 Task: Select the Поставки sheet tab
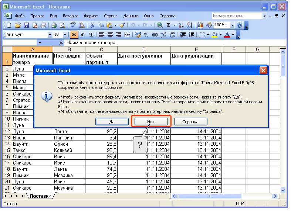pos(40,196)
